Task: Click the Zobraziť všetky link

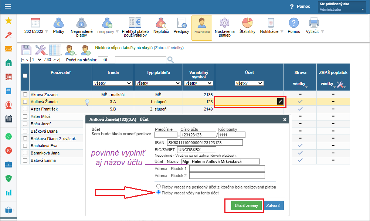Action: [x=169, y=48]
